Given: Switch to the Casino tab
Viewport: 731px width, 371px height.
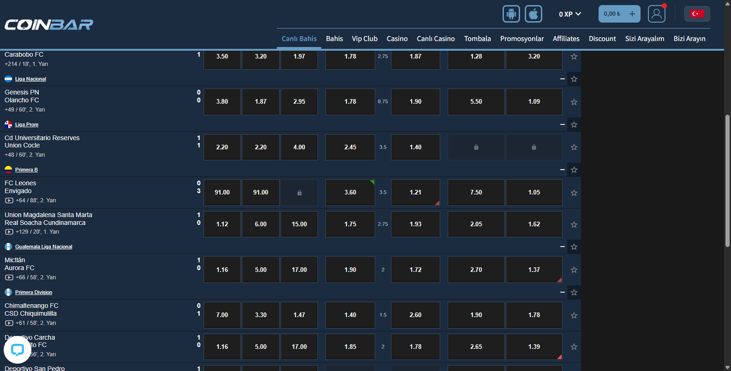Looking at the screenshot, I should click(397, 39).
